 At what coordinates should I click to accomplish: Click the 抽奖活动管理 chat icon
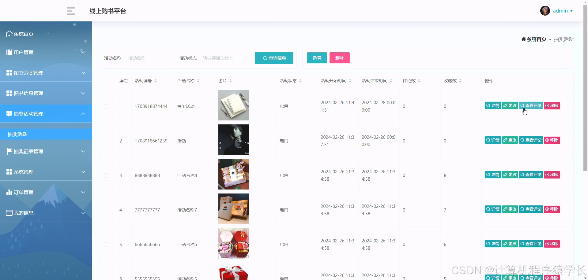(9, 114)
